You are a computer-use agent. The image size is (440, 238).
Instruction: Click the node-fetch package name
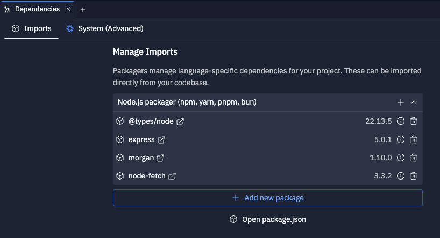coord(147,176)
